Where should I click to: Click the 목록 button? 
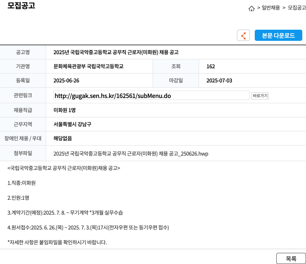tap(291, 258)
